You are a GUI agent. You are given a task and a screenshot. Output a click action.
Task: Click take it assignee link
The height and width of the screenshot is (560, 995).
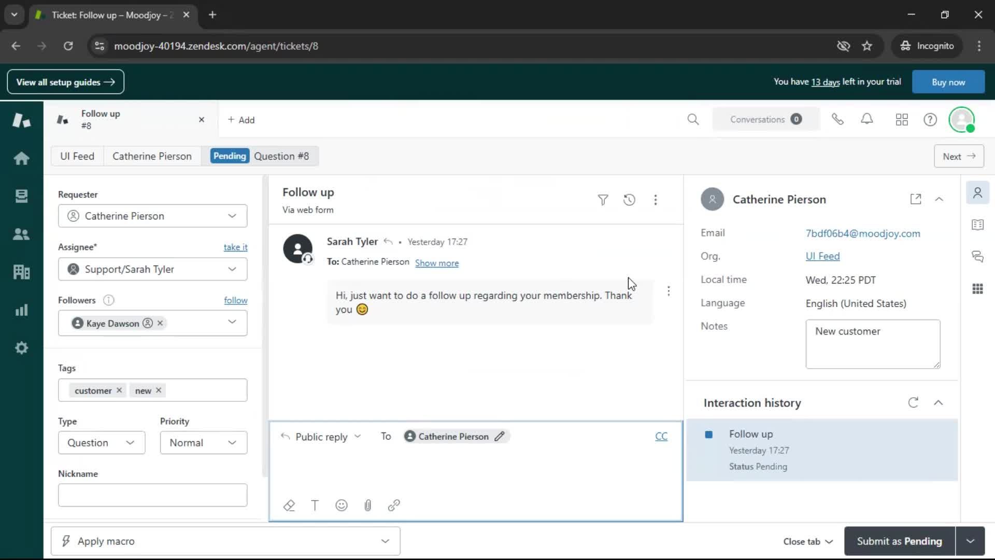point(235,247)
